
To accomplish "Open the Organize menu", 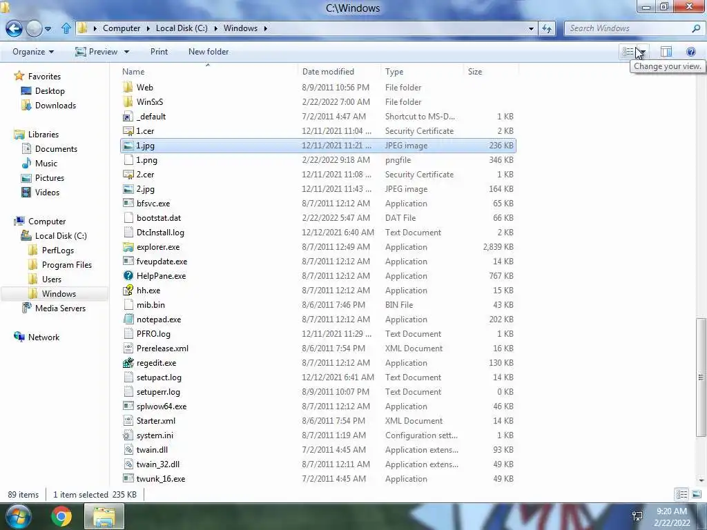I will (33, 52).
